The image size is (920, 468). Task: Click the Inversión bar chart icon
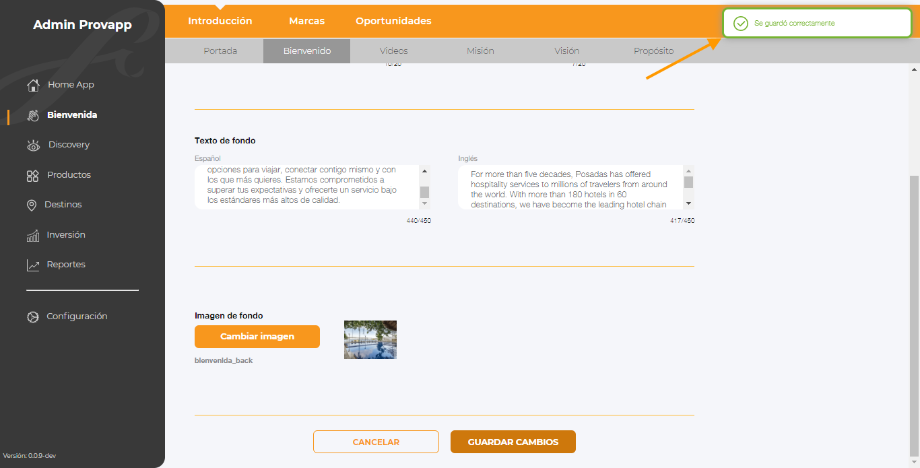pos(33,235)
